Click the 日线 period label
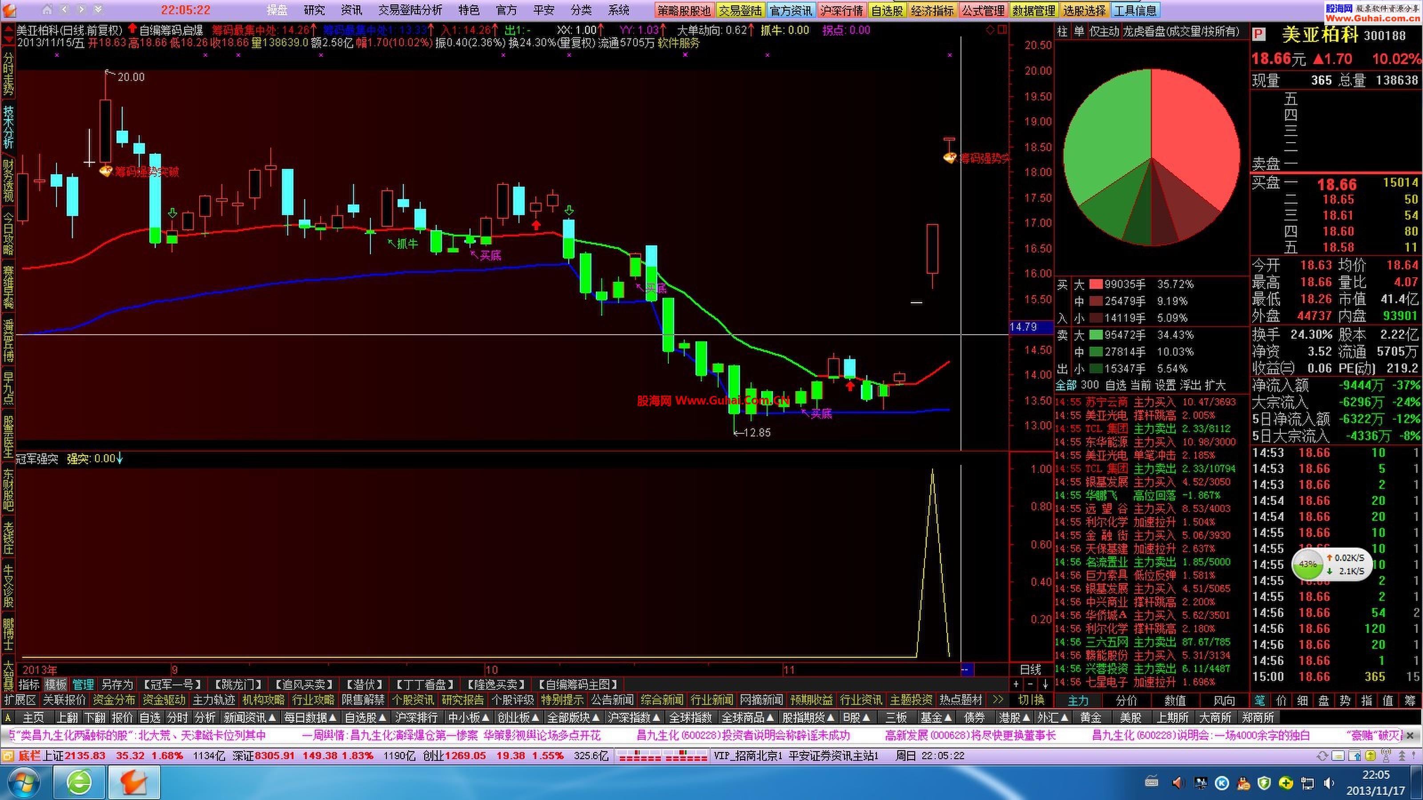The width and height of the screenshot is (1423, 800). pyautogui.click(x=1031, y=670)
